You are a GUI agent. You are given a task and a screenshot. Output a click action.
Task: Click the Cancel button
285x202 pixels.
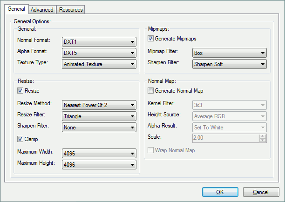[x=260, y=192]
